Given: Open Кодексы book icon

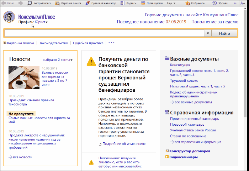Looking at the screenshot, I should 122,3.
